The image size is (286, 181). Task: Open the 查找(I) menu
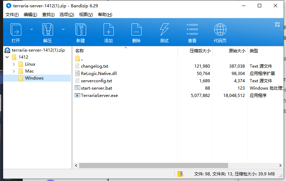point(48,15)
